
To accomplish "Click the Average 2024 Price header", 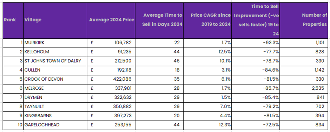I will point(111,21).
